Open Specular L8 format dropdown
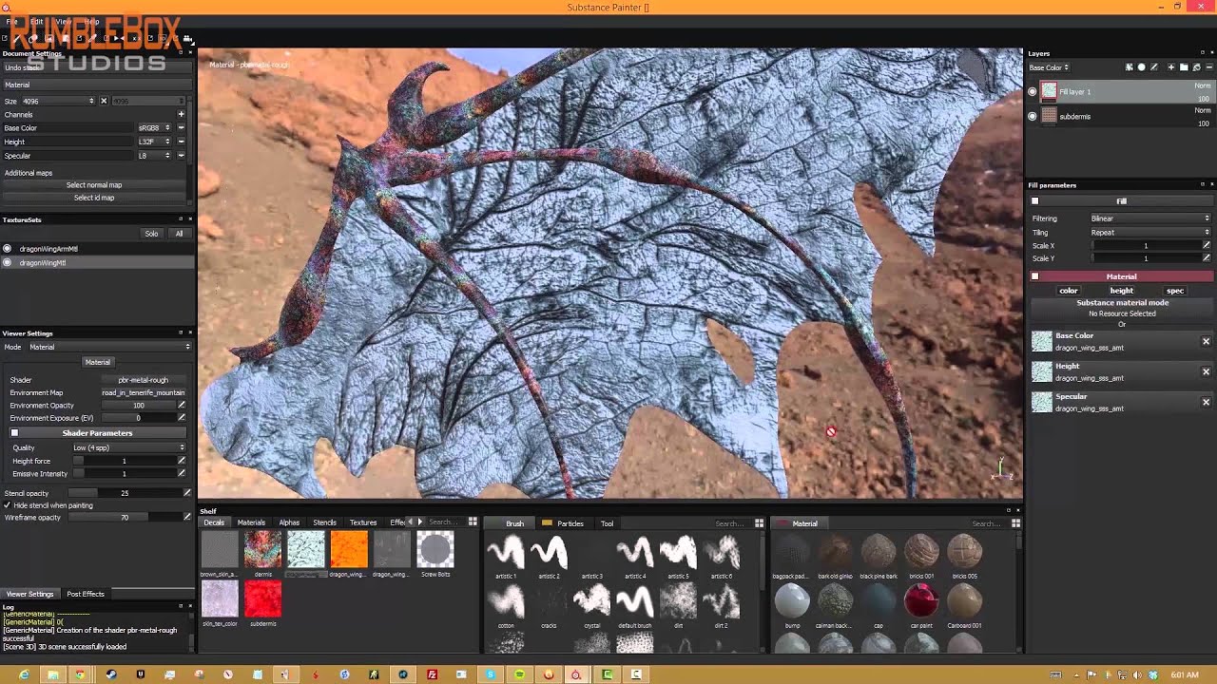Image resolution: width=1217 pixels, height=684 pixels. [154, 155]
